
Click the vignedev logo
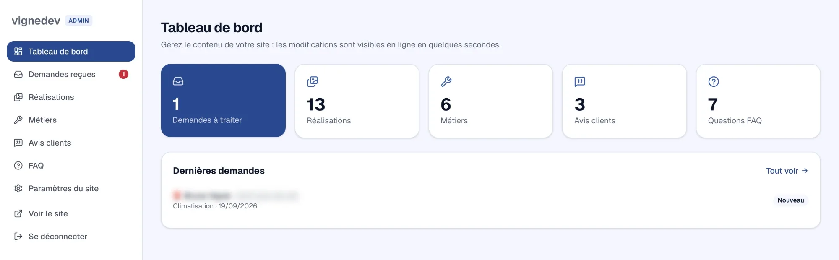pyautogui.click(x=36, y=21)
